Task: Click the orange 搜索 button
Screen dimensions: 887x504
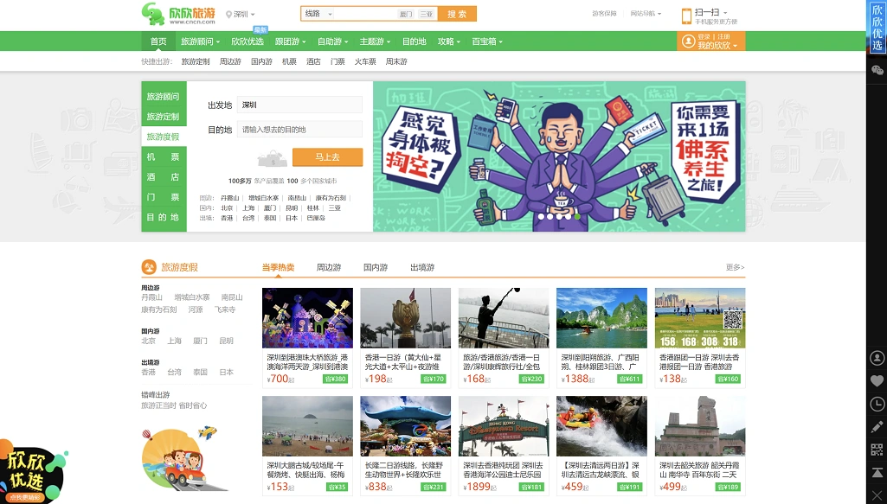Action: click(x=457, y=14)
